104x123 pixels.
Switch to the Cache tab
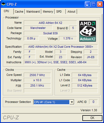[19, 12]
